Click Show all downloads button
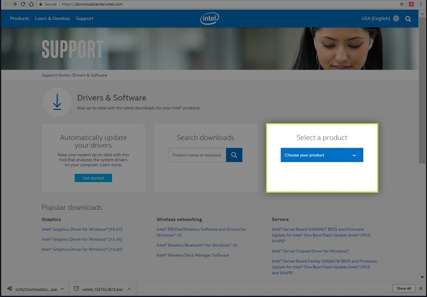 404,288
